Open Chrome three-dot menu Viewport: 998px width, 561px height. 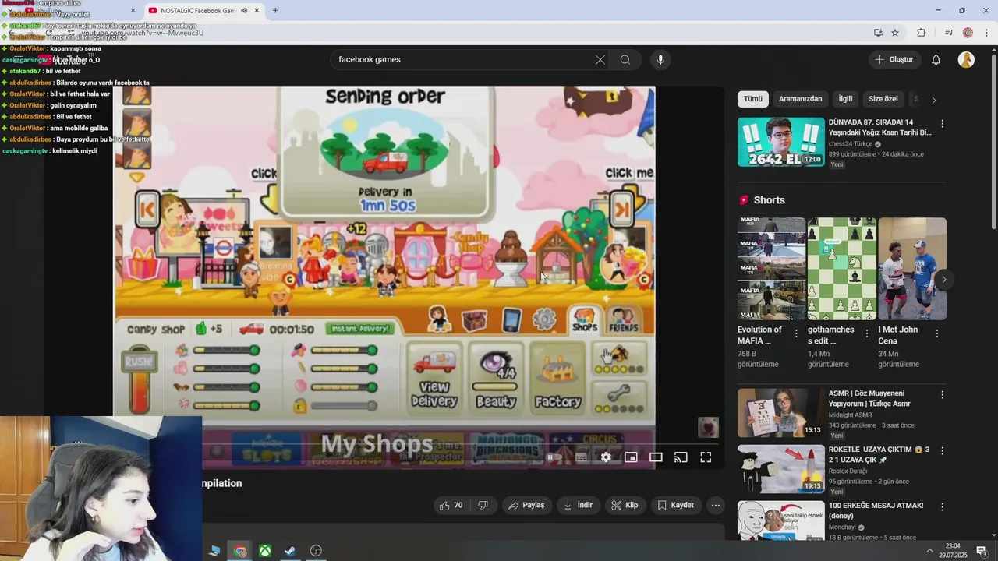coord(987,33)
